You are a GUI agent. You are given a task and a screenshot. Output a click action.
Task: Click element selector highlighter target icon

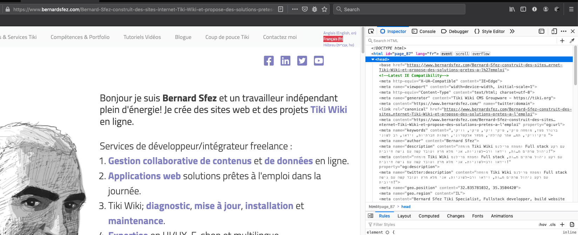388,232
